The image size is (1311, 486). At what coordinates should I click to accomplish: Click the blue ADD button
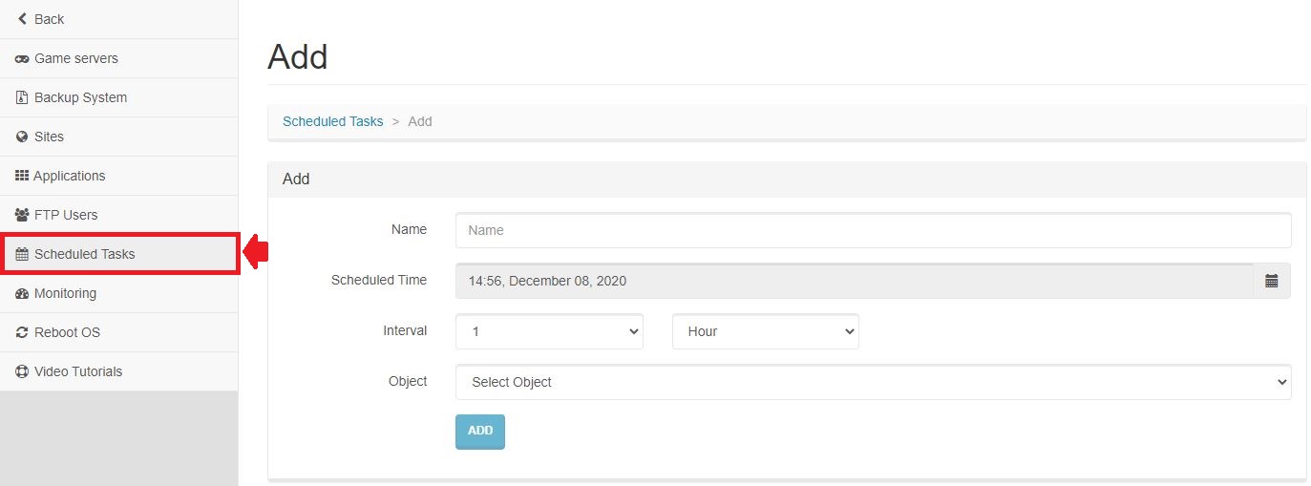click(x=480, y=432)
